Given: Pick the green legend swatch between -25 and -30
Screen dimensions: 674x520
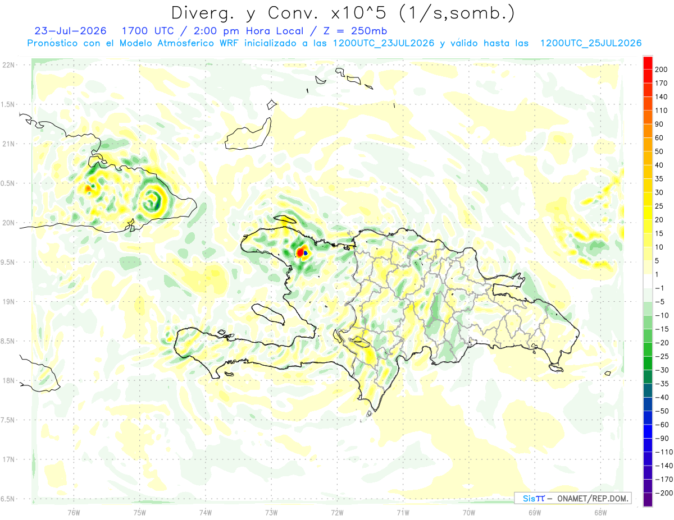Looking at the screenshot, I should point(648,363).
